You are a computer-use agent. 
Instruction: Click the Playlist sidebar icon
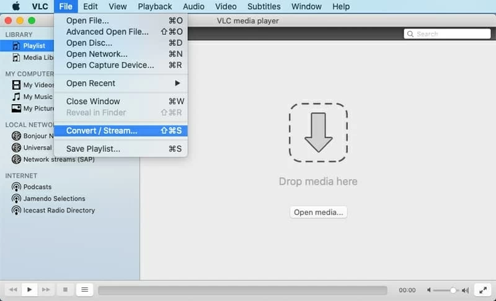[x=16, y=46]
